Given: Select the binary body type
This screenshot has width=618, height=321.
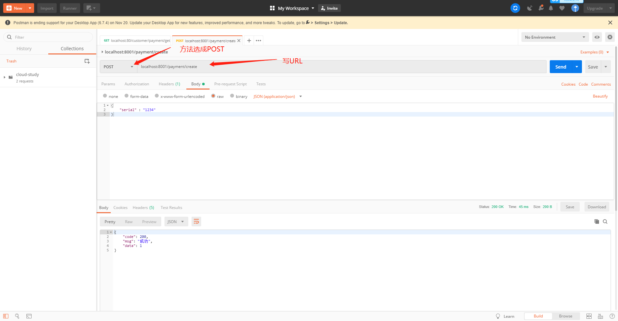Looking at the screenshot, I should click(x=232, y=96).
